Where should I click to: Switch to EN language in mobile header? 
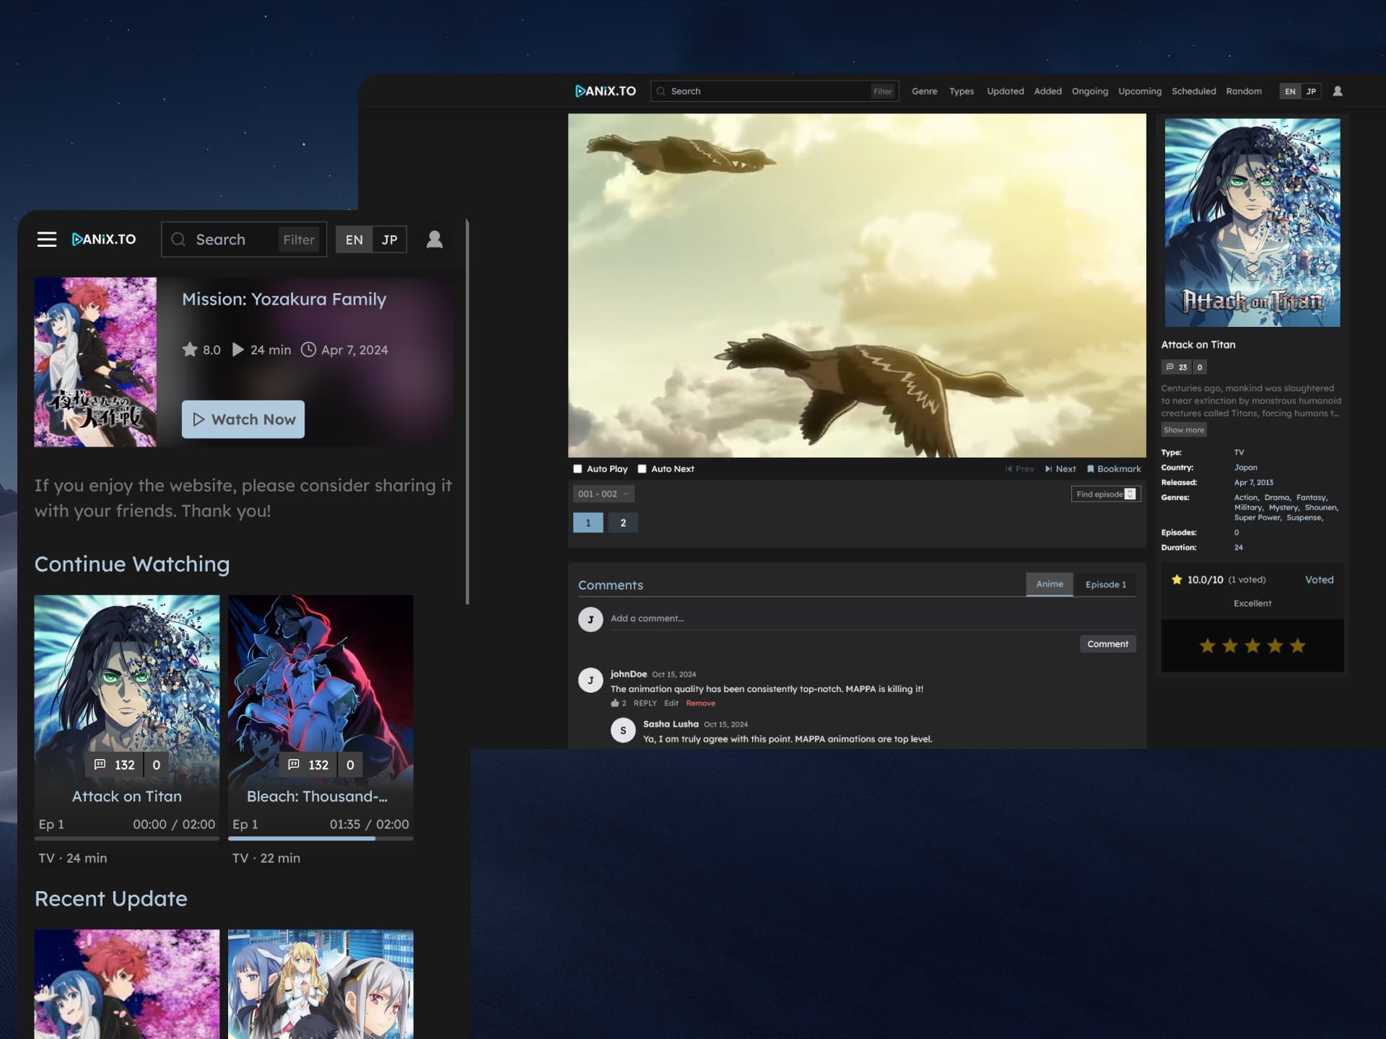[x=354, y=240]
